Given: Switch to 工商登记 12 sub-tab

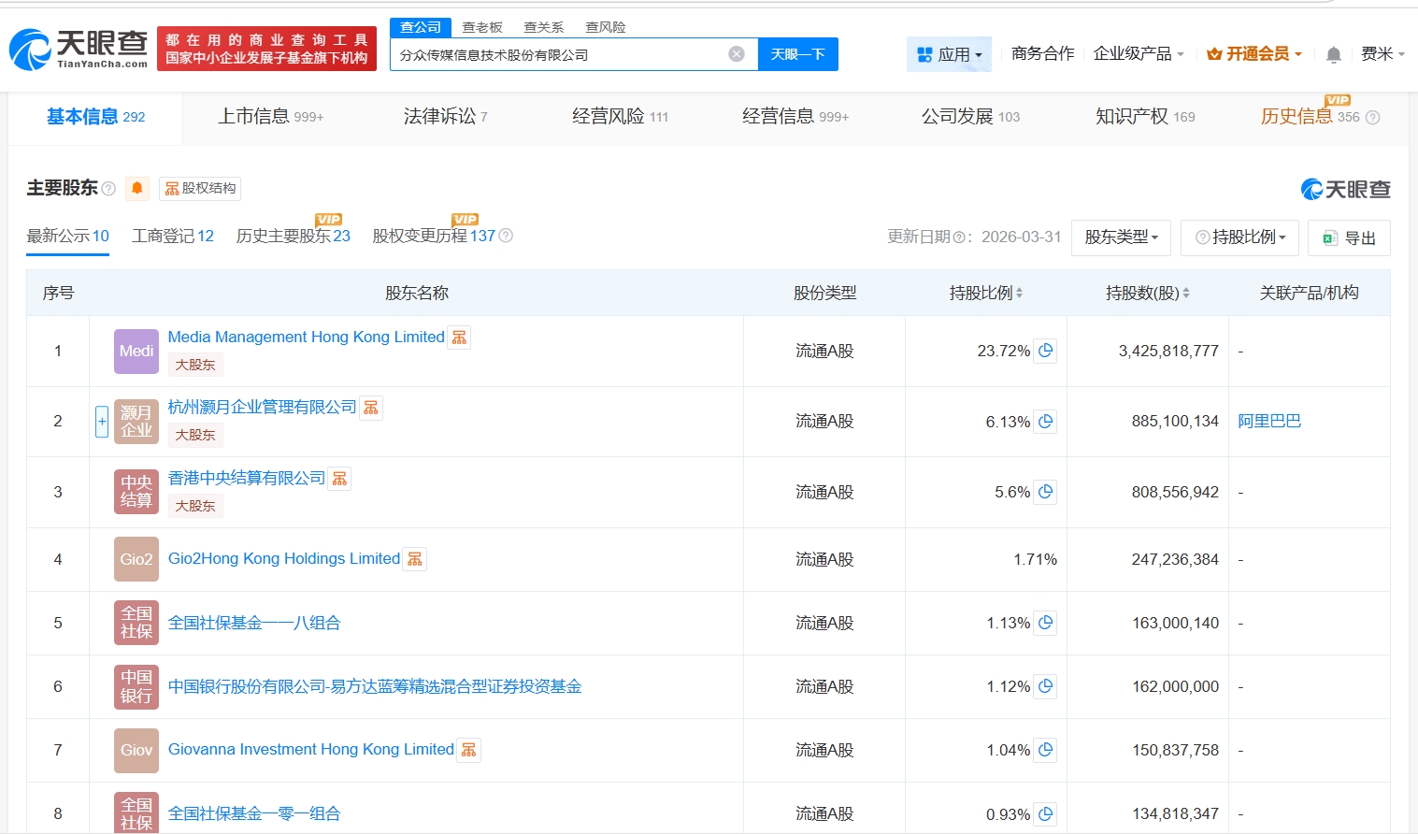Looking at the screenshot, I should 173,236.
